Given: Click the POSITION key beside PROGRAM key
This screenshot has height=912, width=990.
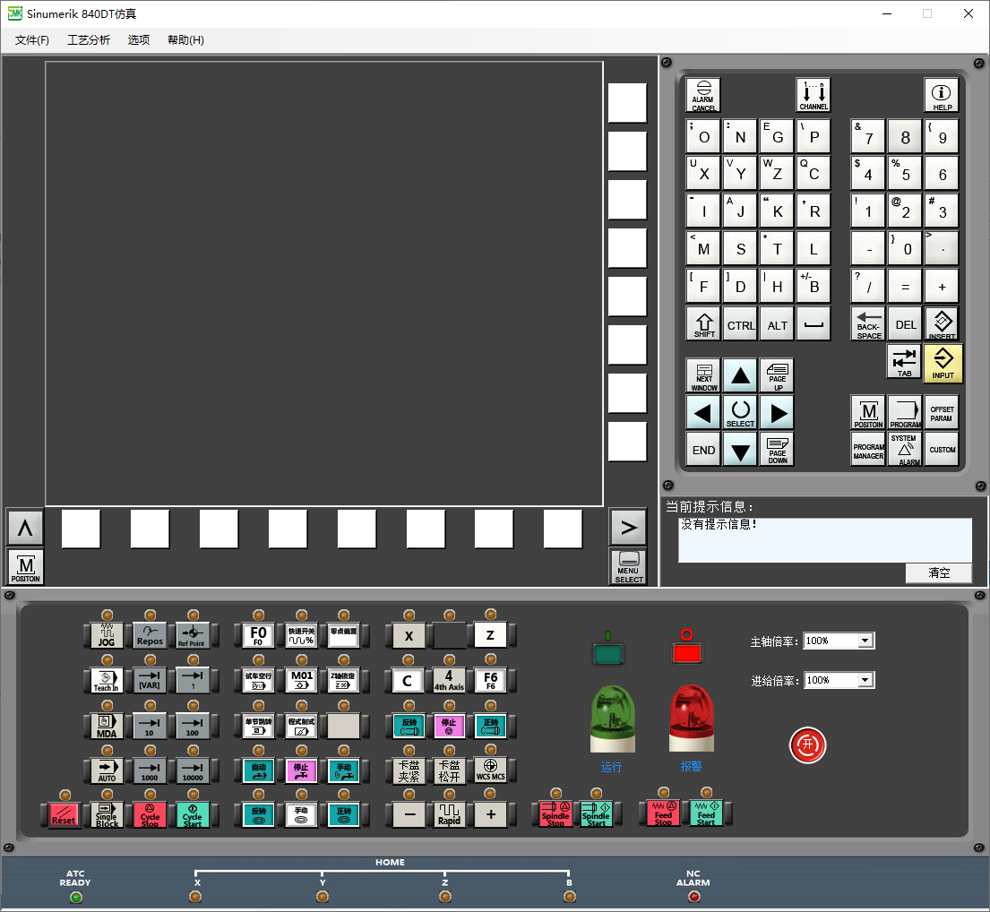Looking at the screenshot, I should [868, 413].
